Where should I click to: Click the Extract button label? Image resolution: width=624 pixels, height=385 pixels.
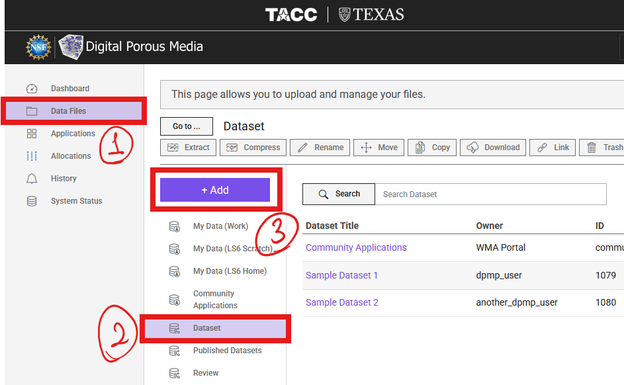tap(197, 147)
